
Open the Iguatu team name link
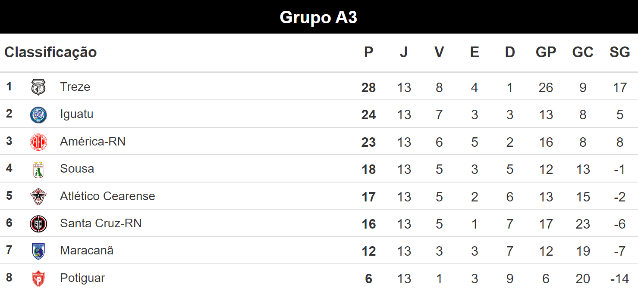(x=77, y=114)
